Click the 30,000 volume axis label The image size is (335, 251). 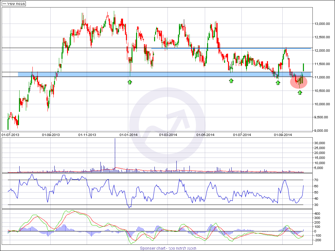coord(319,143)
